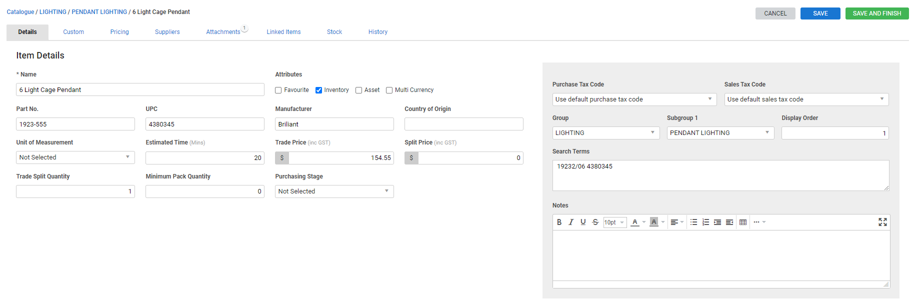Switch to the Suppliers tab
Screen dimensions: 915x307
click(x=167, y=32)
